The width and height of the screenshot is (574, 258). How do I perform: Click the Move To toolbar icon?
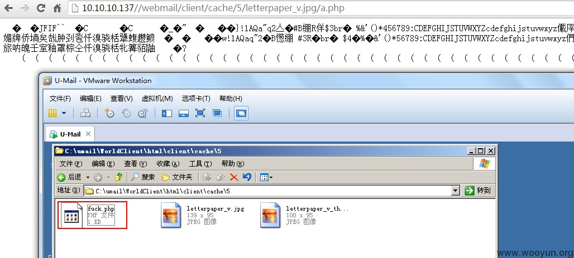pyautogui.click(x=207, y=177)
